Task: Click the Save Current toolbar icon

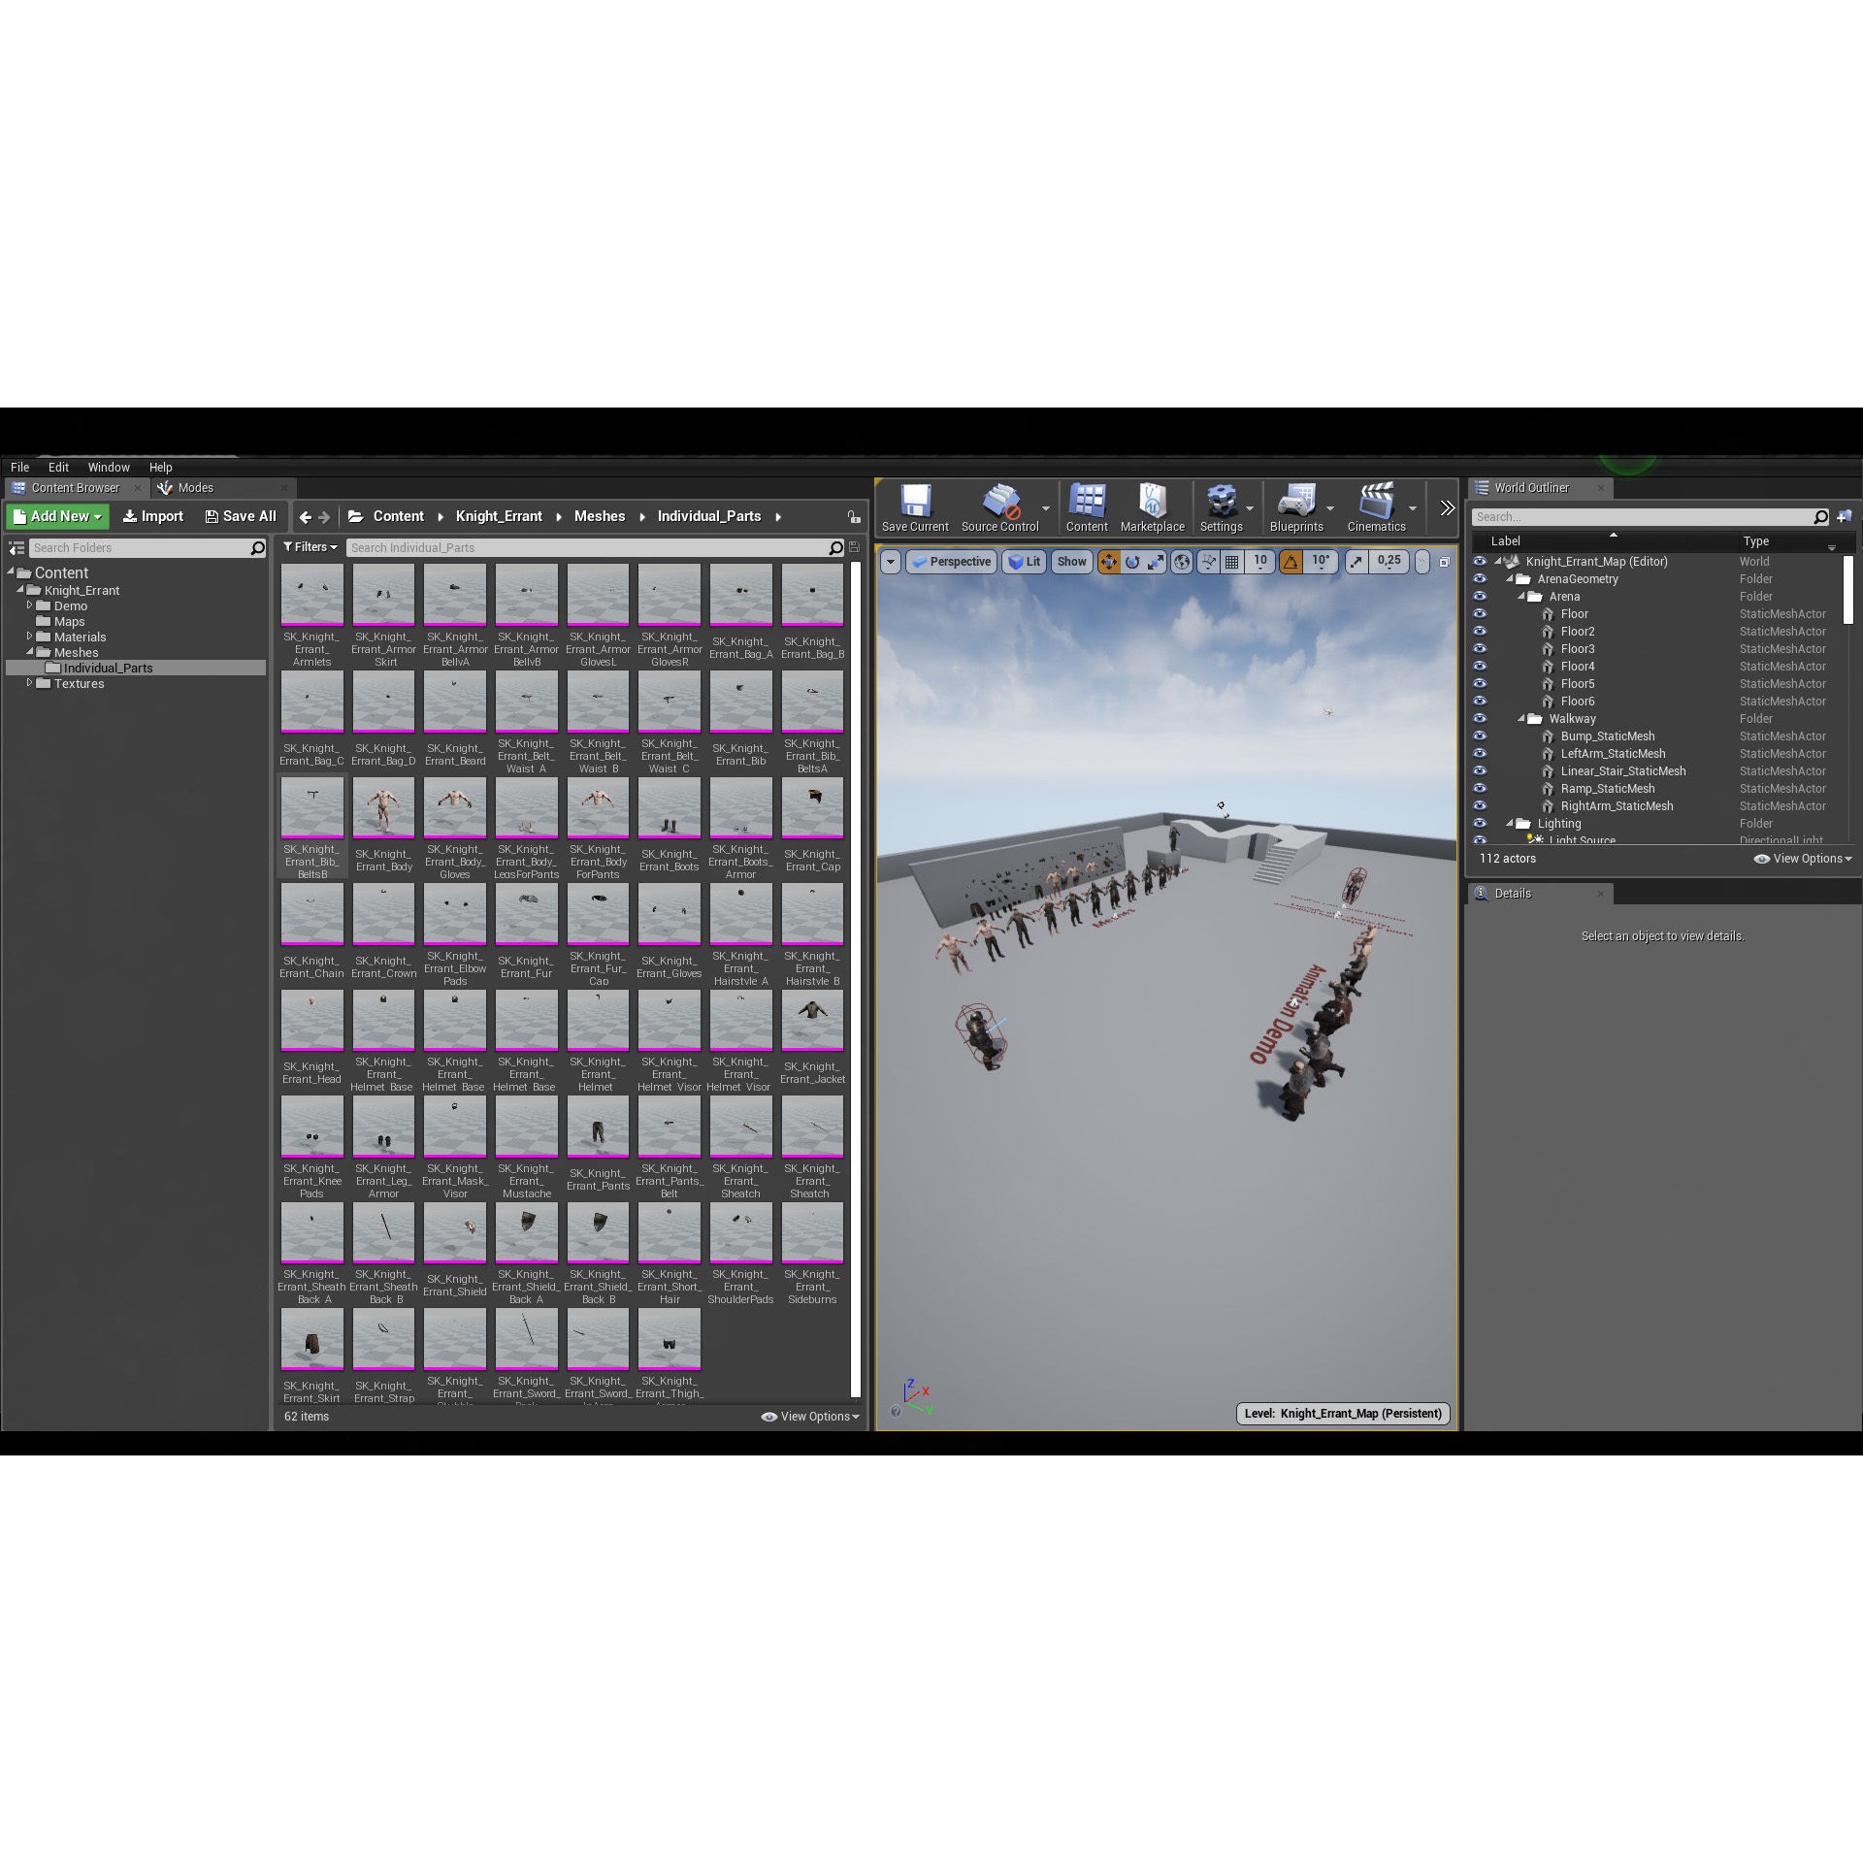Action: (x=915, y=502)
